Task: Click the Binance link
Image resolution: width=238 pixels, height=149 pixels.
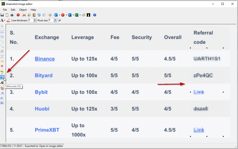Action: (45, 59)
